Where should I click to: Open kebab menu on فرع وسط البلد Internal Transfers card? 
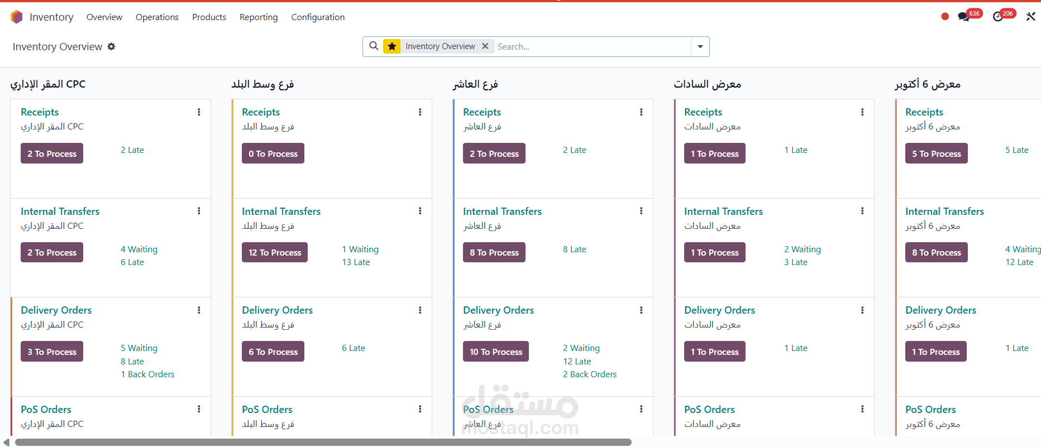point(420,211)
